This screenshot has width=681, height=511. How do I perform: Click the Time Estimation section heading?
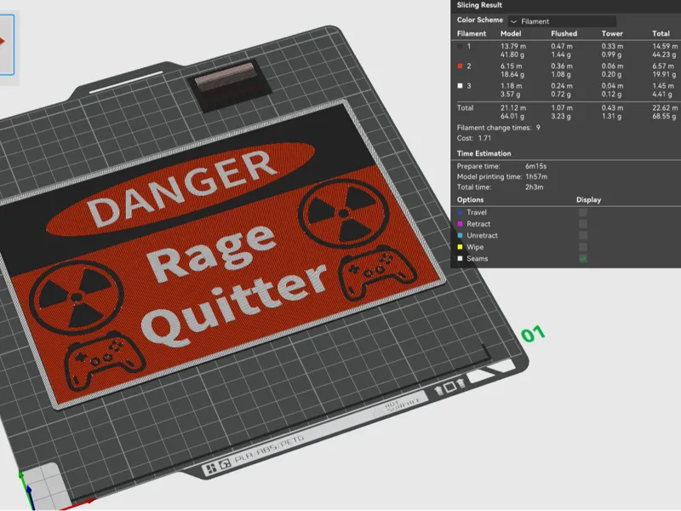tap(484, 153)
